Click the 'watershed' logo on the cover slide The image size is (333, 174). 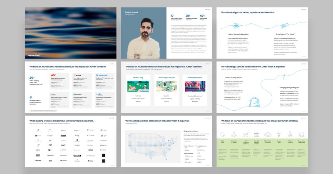(34, 55)
